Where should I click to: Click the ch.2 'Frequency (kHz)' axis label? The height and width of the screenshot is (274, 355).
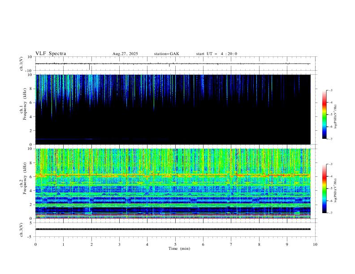point(25,178)
